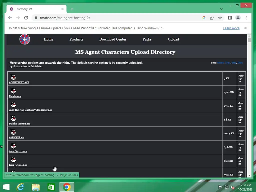Click the network tray icon
256x192 pixels.
click(x=226, y=187)
